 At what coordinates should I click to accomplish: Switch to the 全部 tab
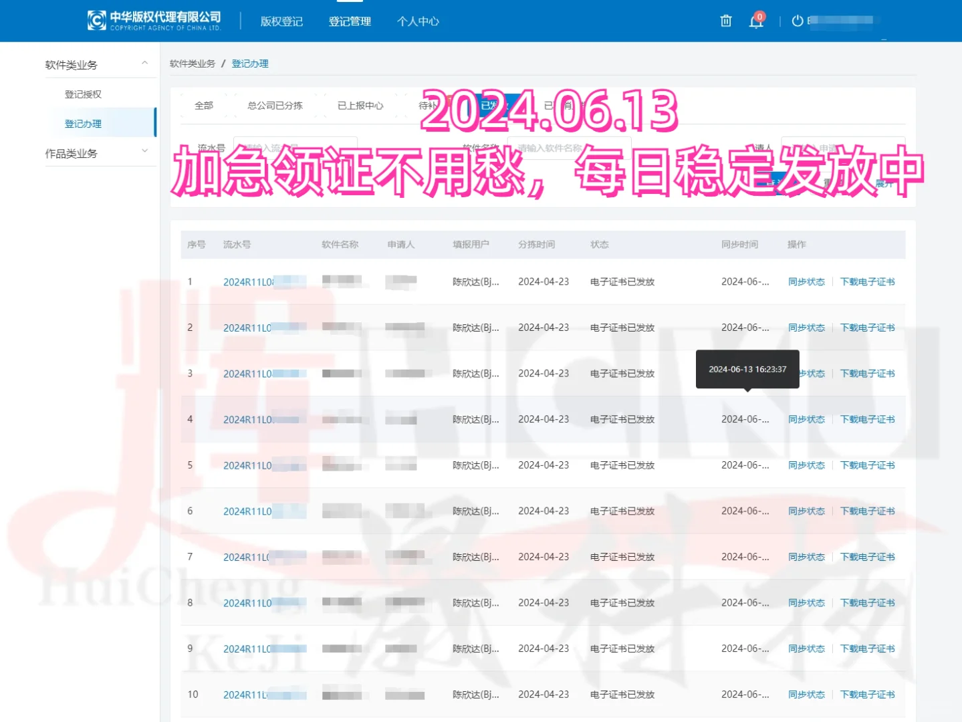[x=203, y=105]
